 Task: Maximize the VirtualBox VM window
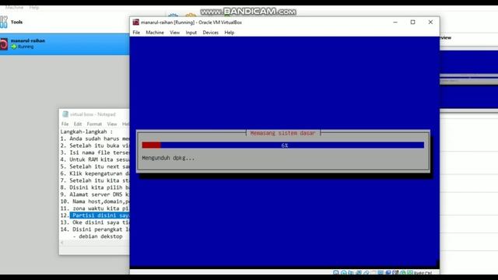click(x=412, y=23)
